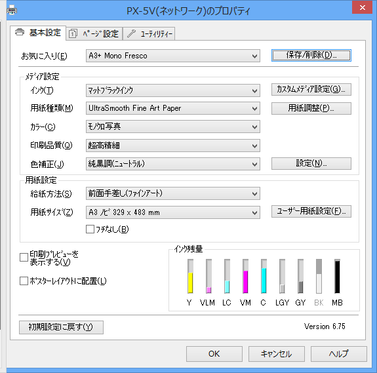This screenshot has height=373, width=377.
Task: Check the ポスターレイアウトに配置 option
Action: click(24, 281)
